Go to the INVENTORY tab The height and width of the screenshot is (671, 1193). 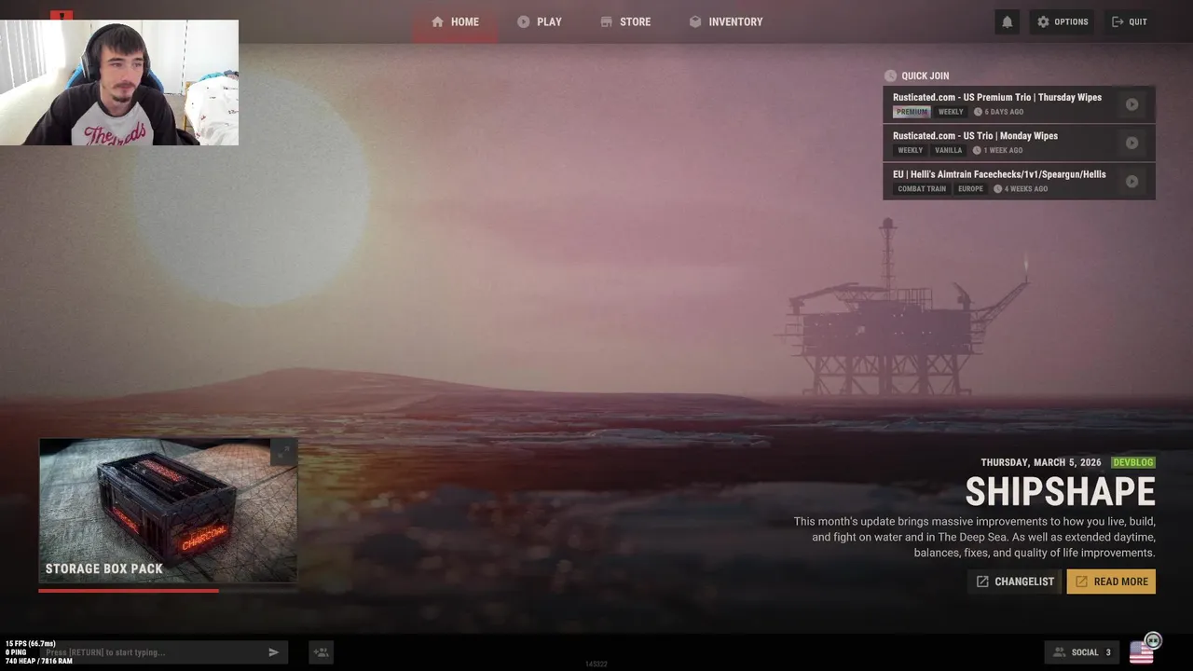coord(726,21)
